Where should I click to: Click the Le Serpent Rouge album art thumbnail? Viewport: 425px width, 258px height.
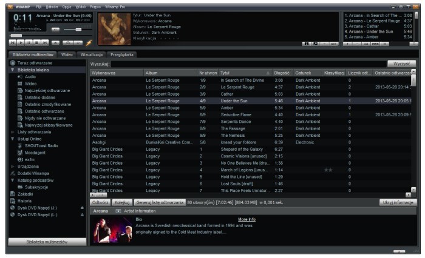pyautogui.click(x=114, y=29)
